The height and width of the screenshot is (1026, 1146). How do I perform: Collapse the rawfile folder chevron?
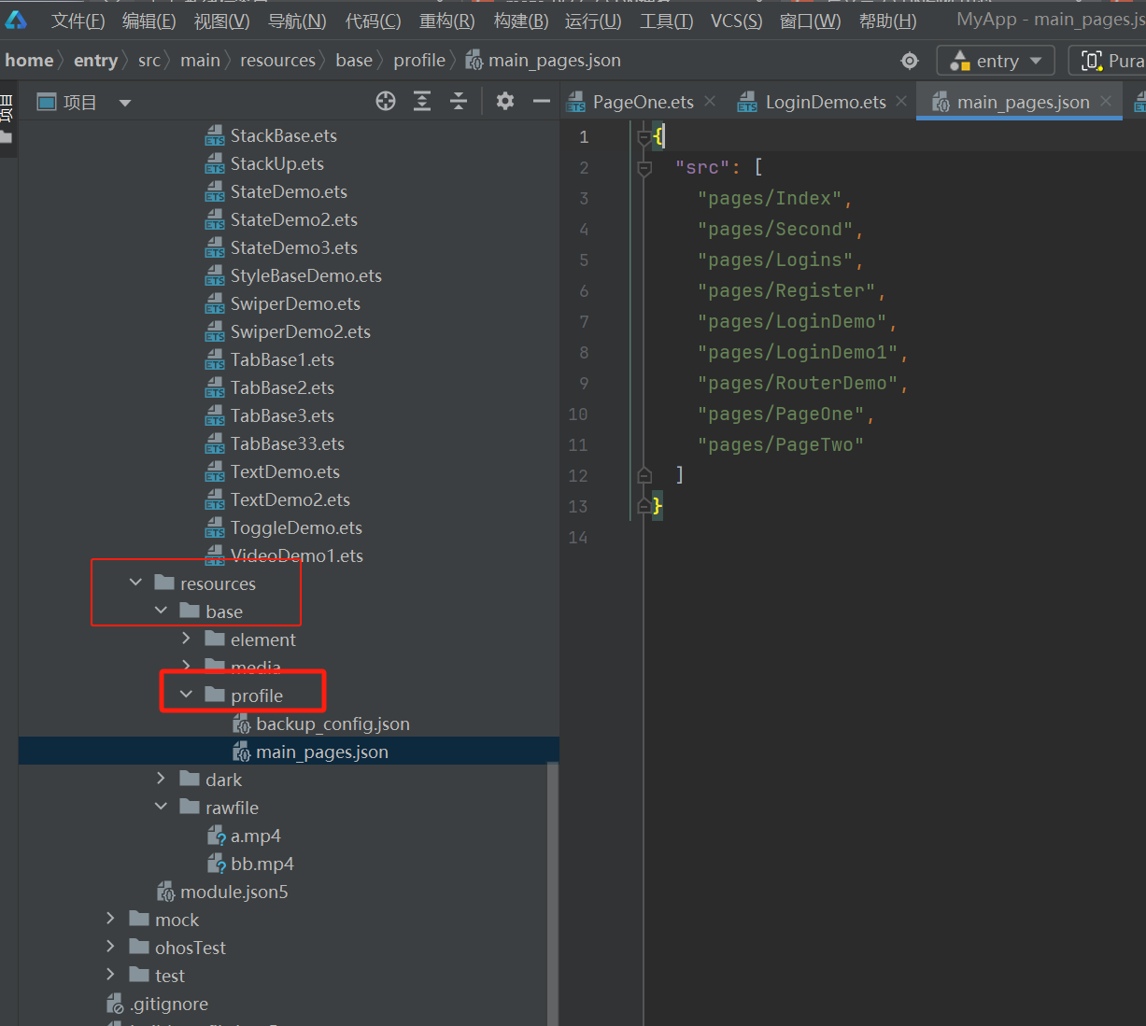(161, 807)
